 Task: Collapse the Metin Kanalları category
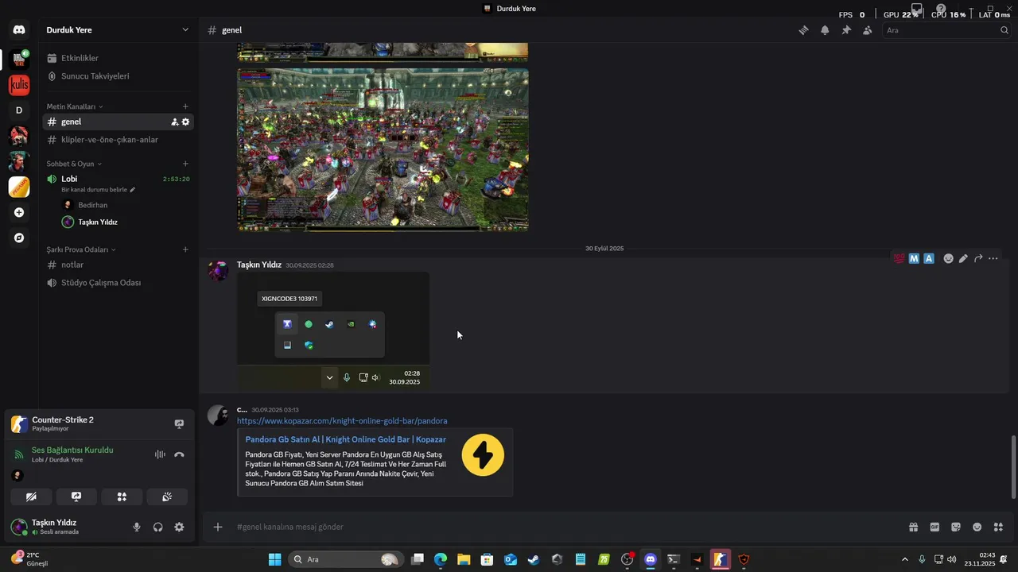[75, 106]
